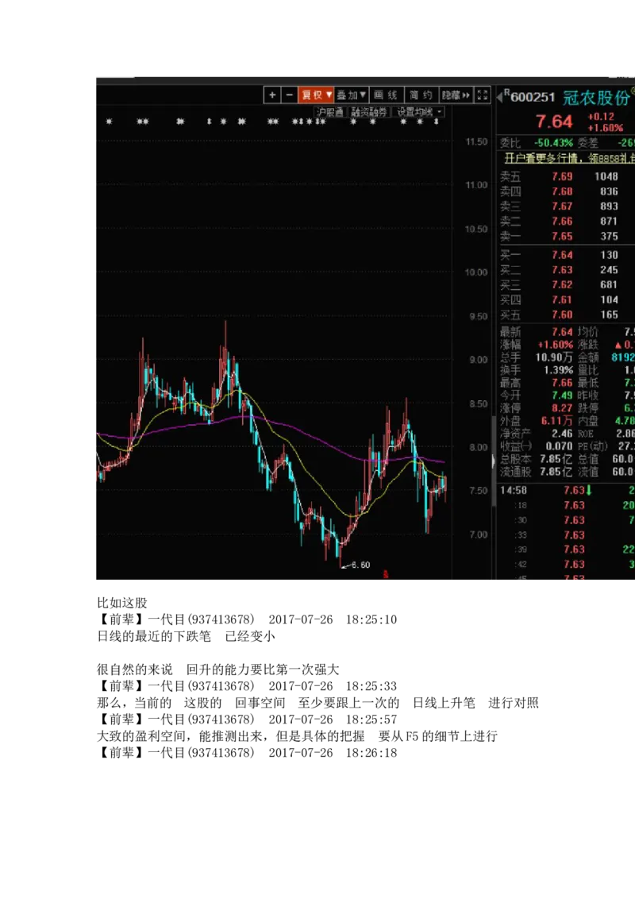Screen dimensions: 635x899
Task: Open the 复权 price adjustment dropdown
Action: pyautogui.click(x=315, y=95)
